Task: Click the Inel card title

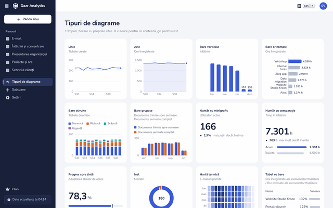Action: click(136, 175)
